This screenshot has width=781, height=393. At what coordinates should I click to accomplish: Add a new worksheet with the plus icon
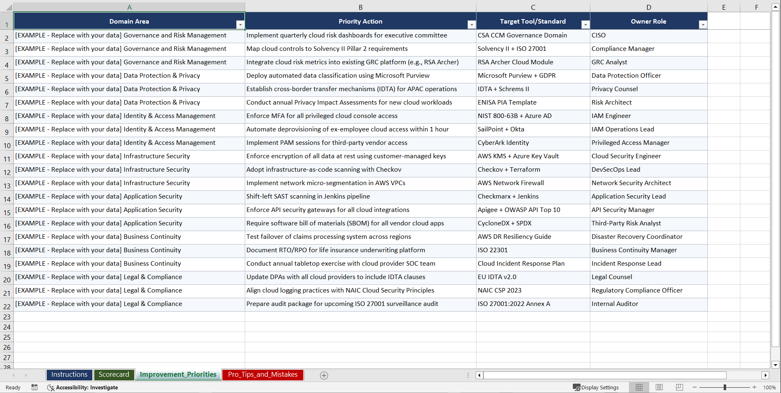pos(324,375)
